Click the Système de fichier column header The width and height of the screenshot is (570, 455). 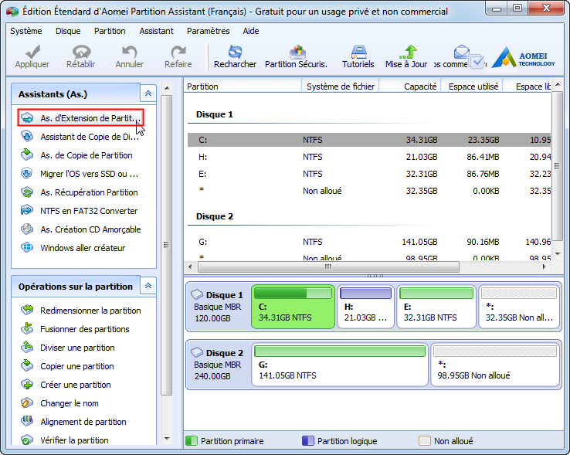341,87
